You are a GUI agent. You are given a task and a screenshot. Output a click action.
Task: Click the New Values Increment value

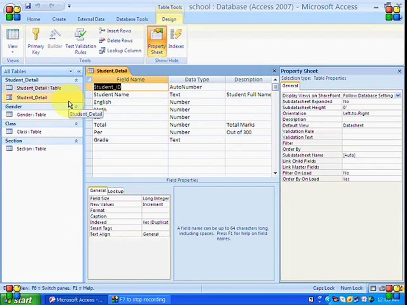(156, 205)
